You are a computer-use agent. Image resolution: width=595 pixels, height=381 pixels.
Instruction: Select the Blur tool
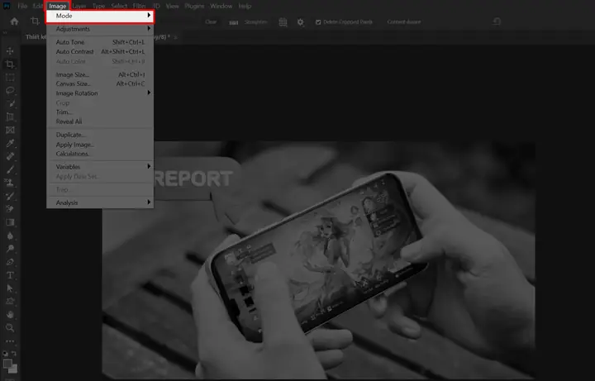click(x=10, y=236)
